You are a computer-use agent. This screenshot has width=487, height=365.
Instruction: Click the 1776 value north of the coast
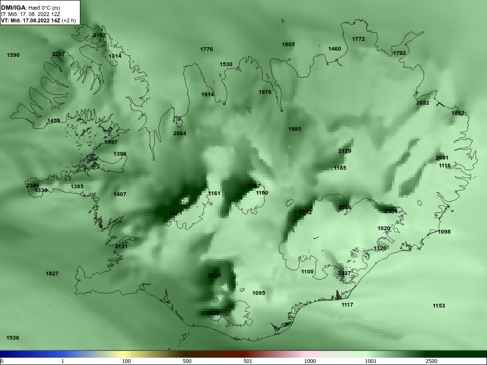pos(206,49)
